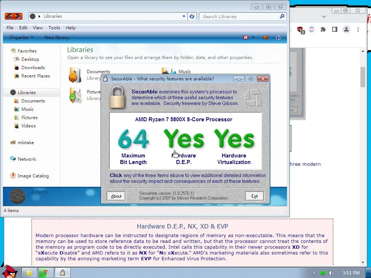Open the Pictures library icon in main pane
The height and width of the screenshot is (278, 371).
[x=75, y=95]
